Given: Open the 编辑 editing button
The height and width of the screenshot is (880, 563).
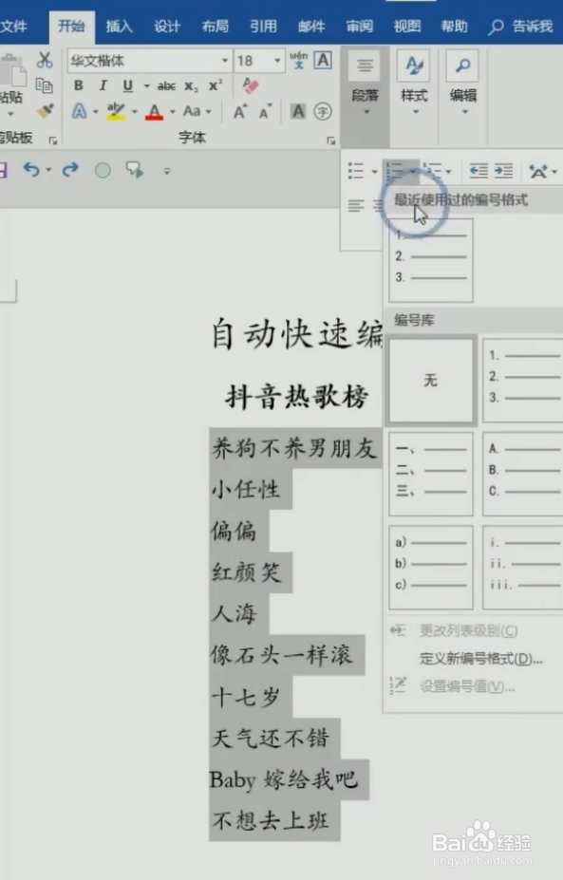Looking at the screenshot, I should click(x=463, y=83).
